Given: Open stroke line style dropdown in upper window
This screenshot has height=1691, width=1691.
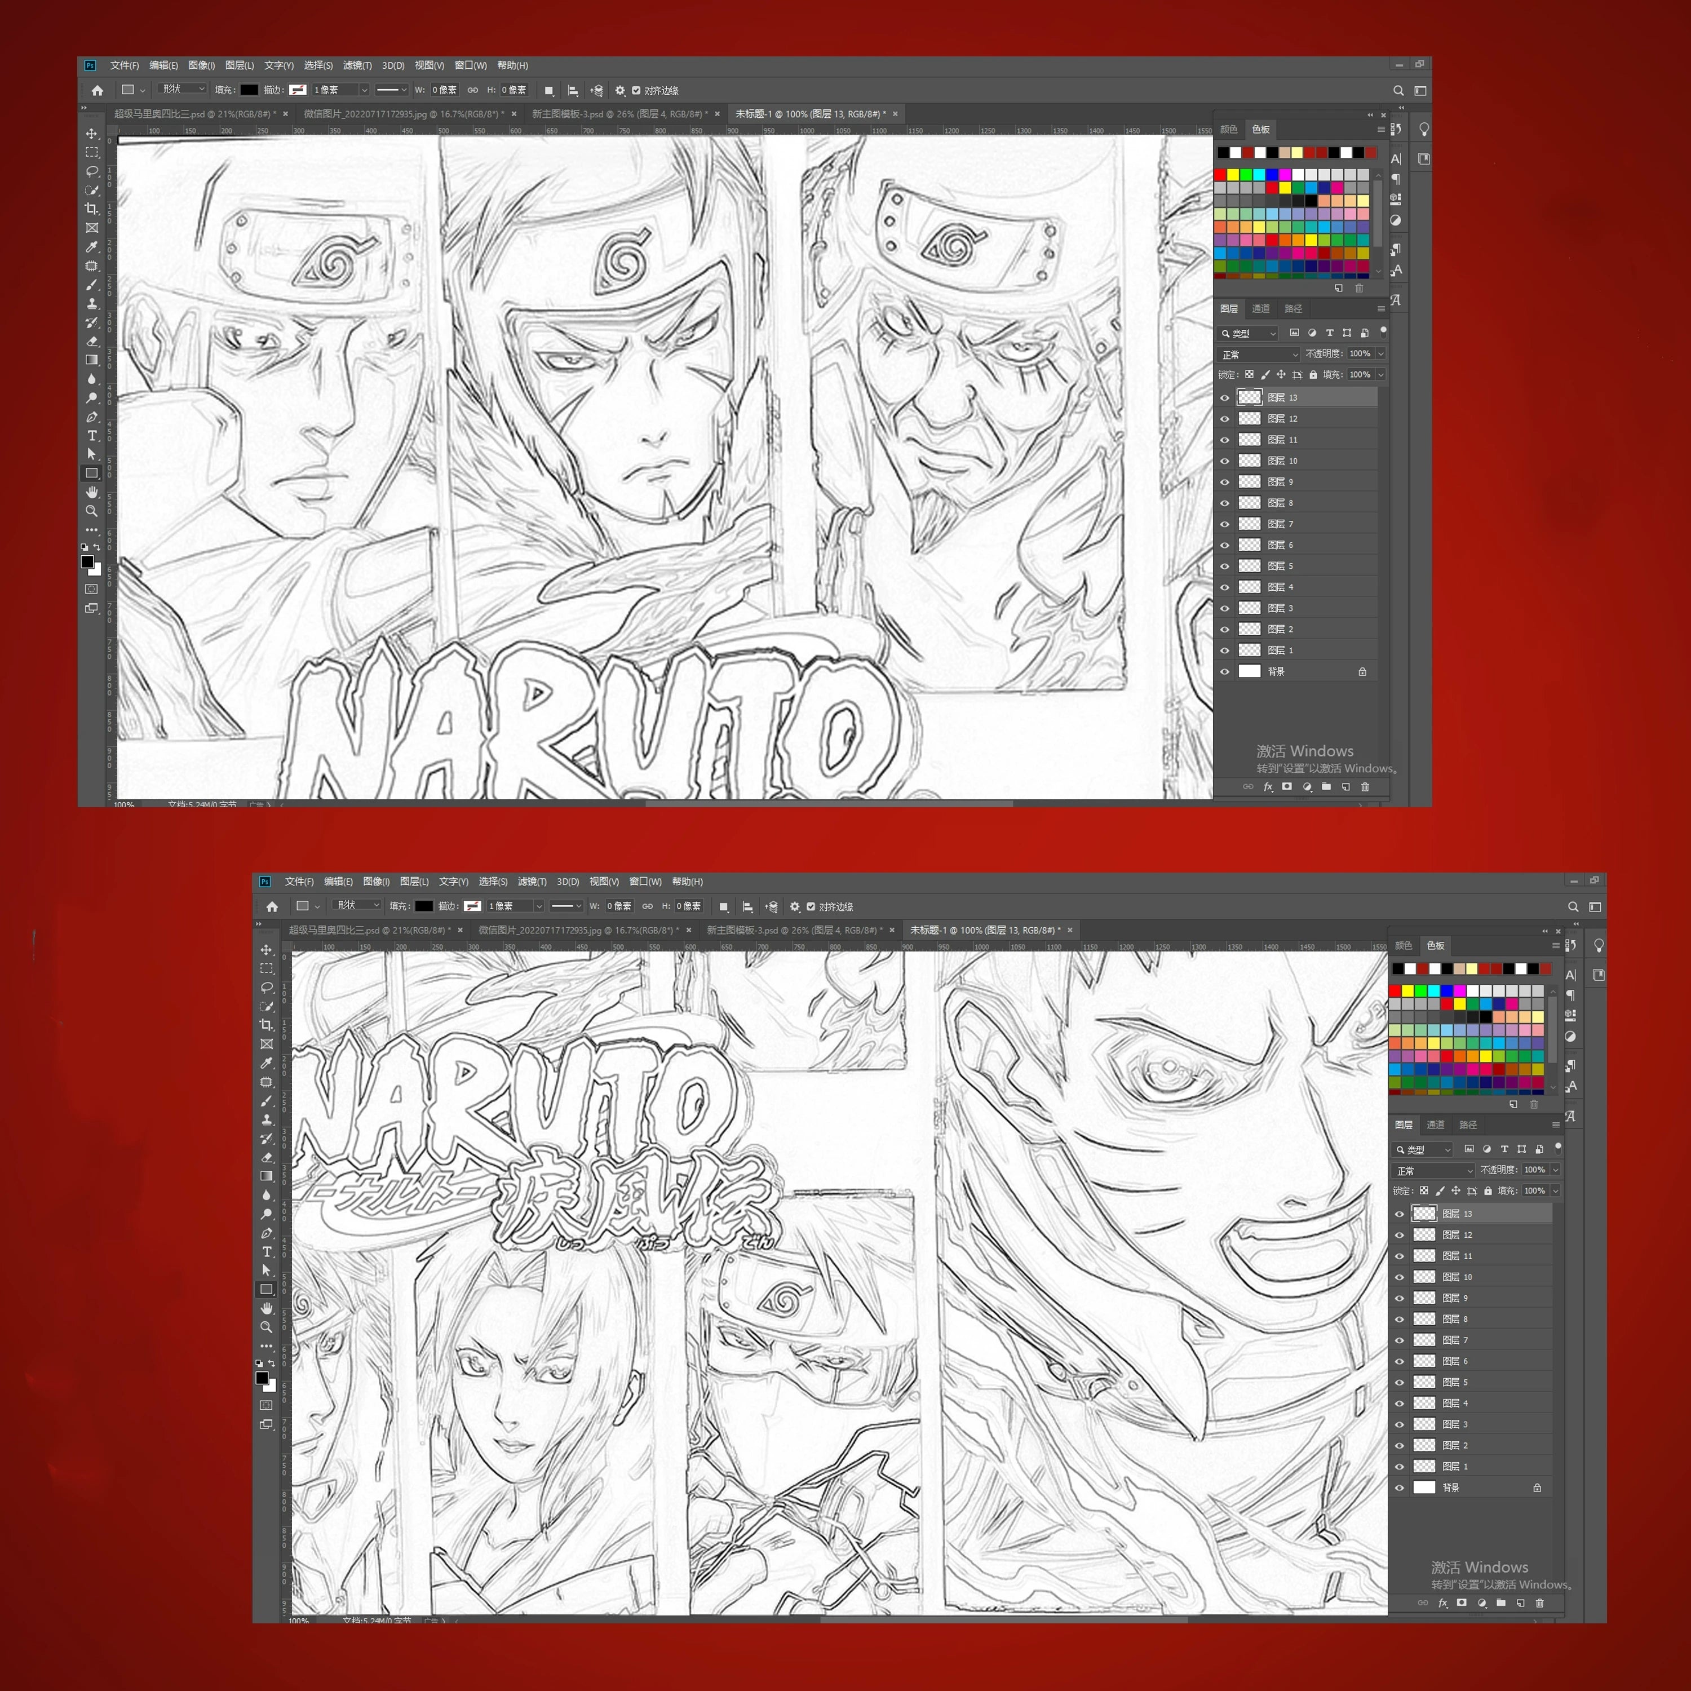Looking at the screenshot, I should [x=391, y=90].
